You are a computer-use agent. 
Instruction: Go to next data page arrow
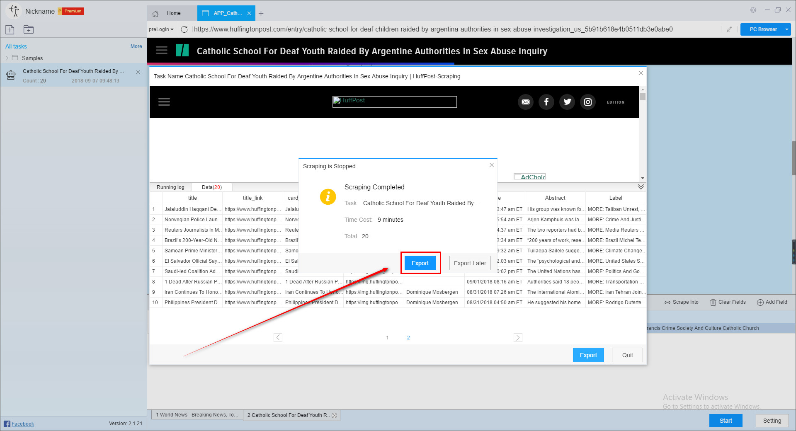(x=518, y=337)
